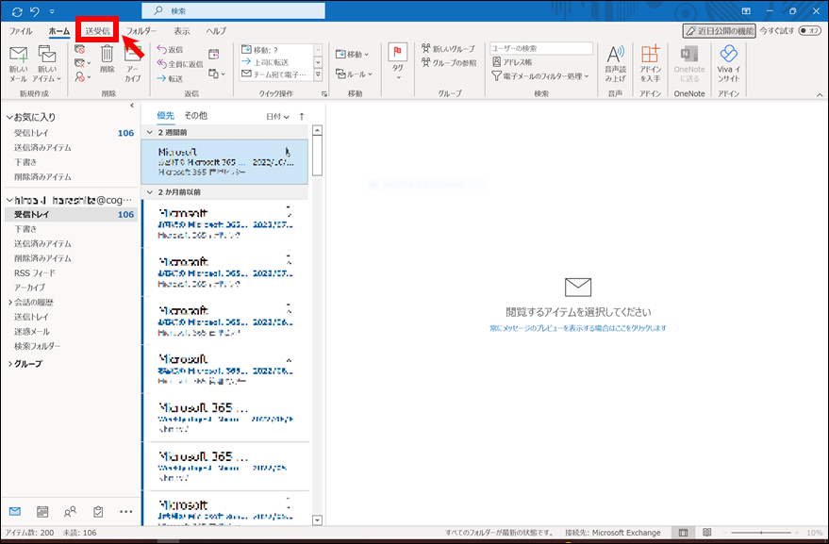Open the ファイル tab

click(x=21, y=31)
